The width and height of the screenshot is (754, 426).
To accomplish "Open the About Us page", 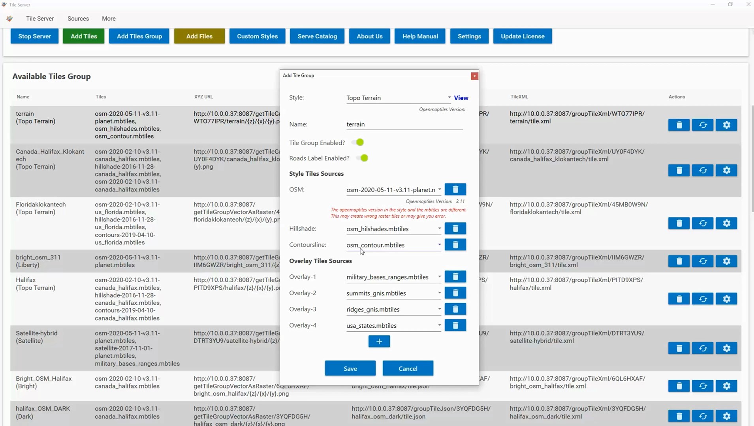I will click(369, 36).
